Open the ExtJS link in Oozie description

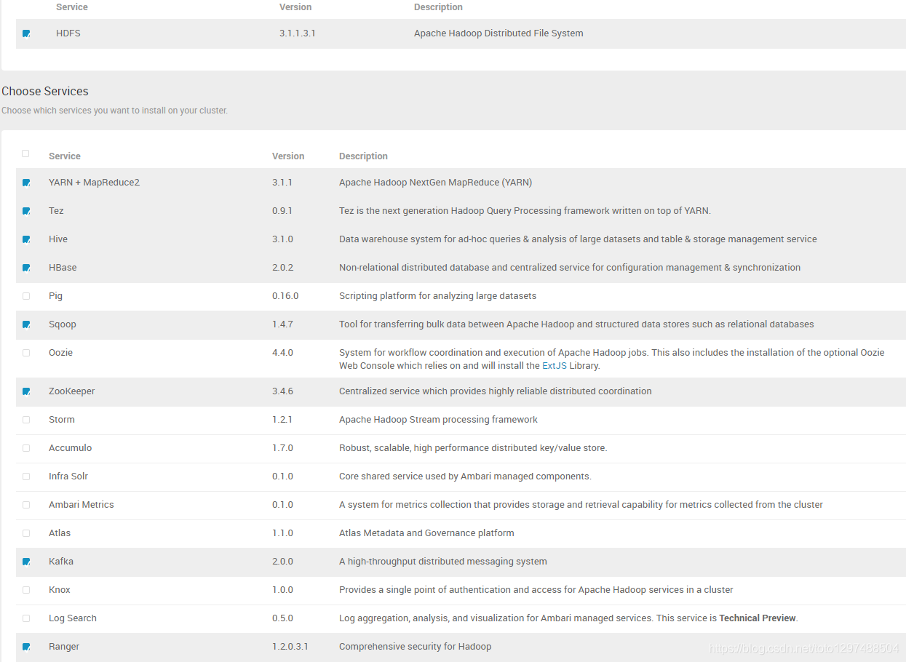tap(555, 366)
